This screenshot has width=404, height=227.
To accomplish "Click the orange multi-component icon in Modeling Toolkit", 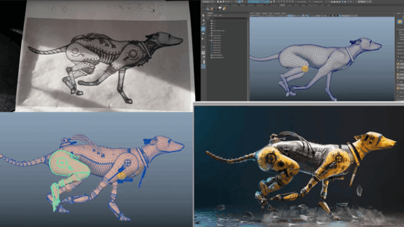I will (x=400, y=21).
